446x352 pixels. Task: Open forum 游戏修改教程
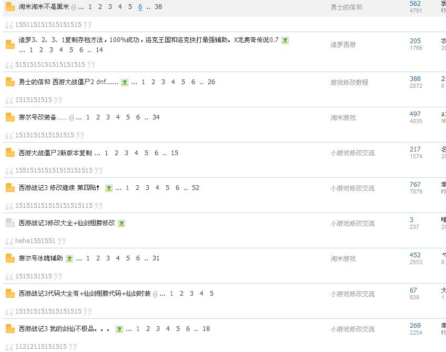tap(349, 82)
